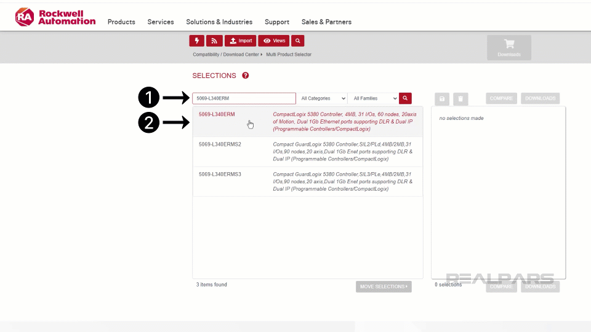Click the MOVE SELECTIONS button

[x=384, y=287]
